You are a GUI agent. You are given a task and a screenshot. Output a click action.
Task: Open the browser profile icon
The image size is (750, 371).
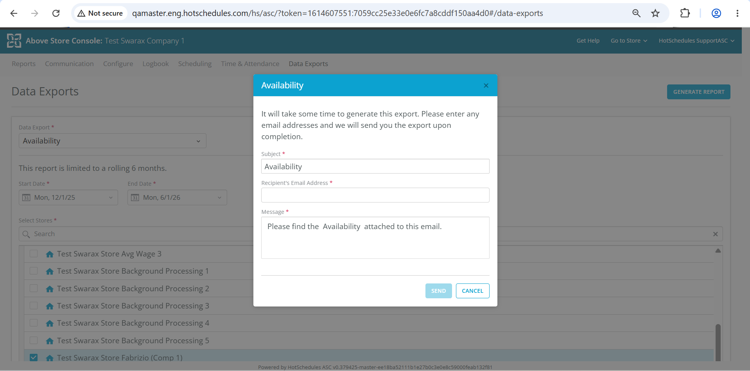pos(716,13)
